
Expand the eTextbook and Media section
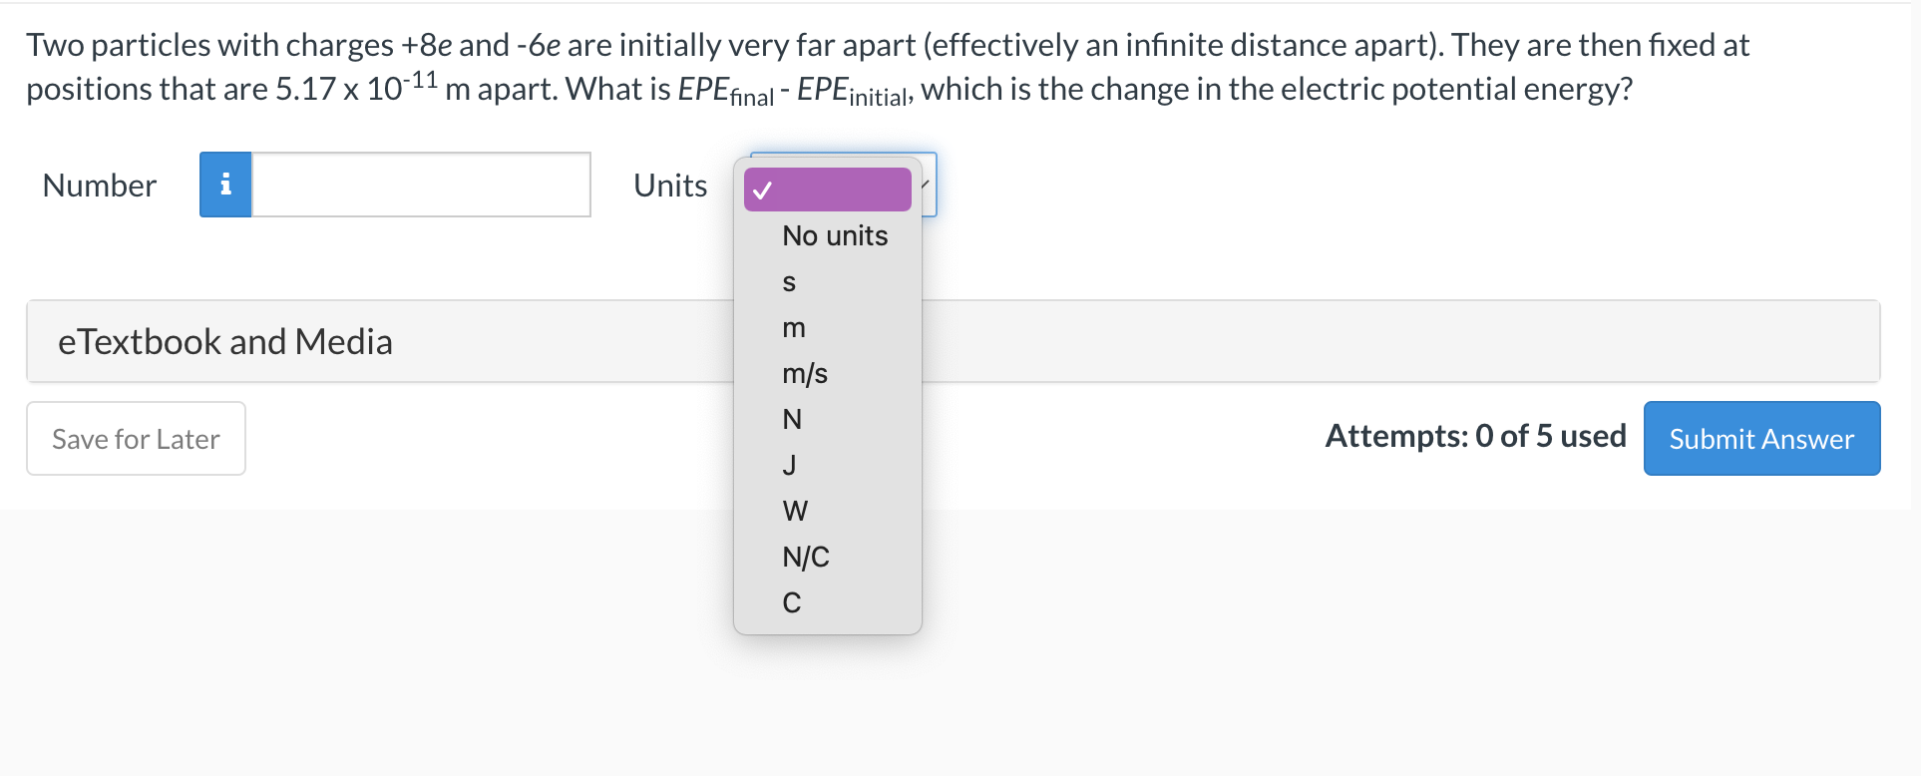[x=224, y=341]
